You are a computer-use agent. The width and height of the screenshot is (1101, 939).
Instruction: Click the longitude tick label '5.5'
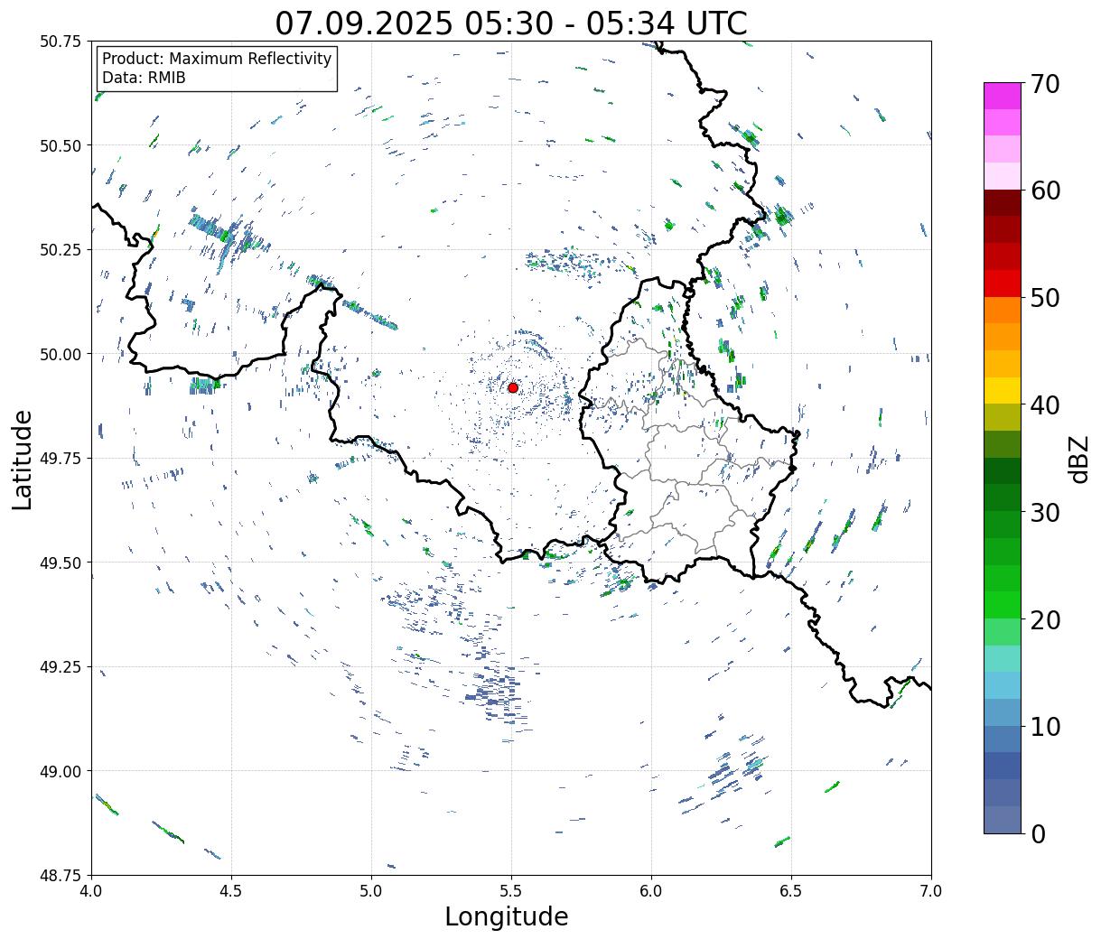[511, 891]
